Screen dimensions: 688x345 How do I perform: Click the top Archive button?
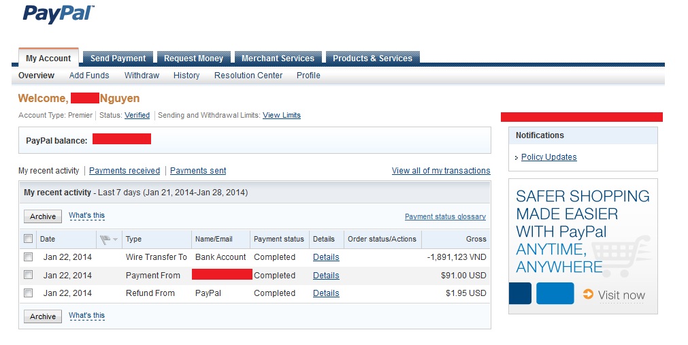pos(43,216)
